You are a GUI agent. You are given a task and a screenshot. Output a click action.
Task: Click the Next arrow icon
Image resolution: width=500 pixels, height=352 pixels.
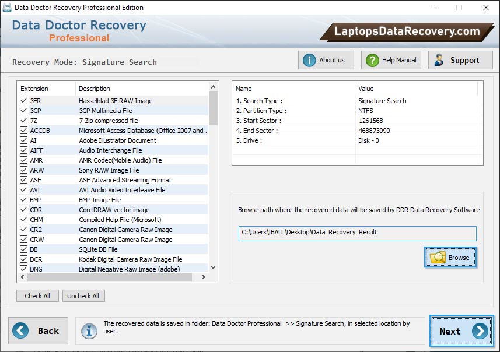[480, 331]
